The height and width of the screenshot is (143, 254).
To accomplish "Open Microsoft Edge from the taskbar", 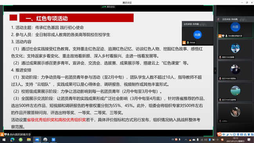I will pyautogui.click(x=12, y=139).
